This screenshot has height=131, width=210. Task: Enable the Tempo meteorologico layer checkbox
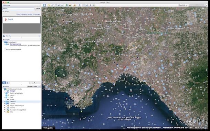(6, 106)
